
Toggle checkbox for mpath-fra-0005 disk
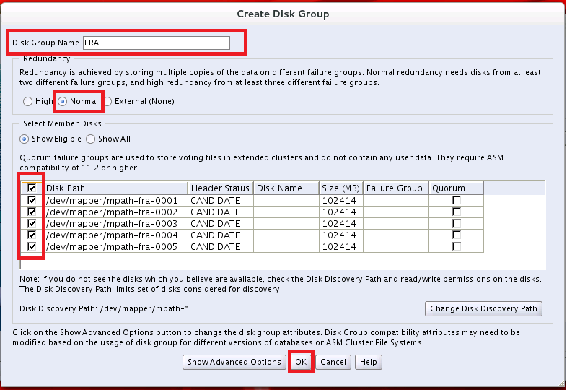tap(32, 246)
